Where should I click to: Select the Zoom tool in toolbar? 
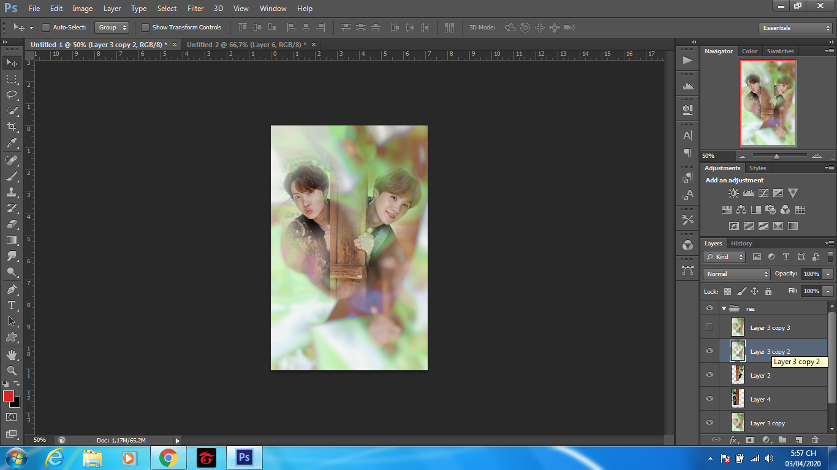[x=12, y=370]
